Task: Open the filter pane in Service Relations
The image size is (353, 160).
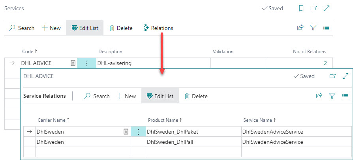Action: click(332, 96)
